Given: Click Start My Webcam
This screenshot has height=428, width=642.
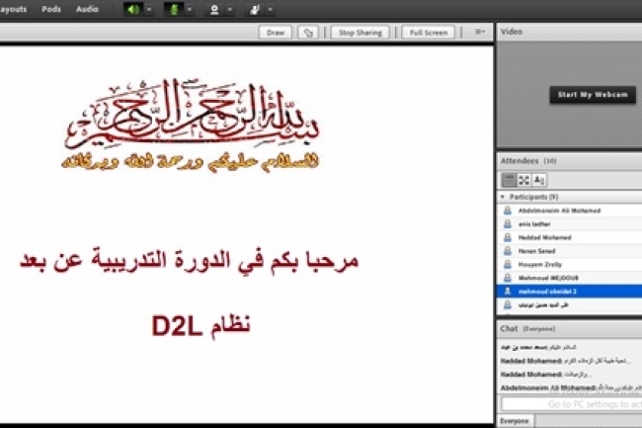Looking at the screenshot, I should click(593, 95).
